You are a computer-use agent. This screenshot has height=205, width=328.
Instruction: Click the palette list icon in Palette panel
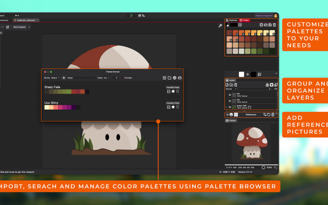[x=261, y=25]
